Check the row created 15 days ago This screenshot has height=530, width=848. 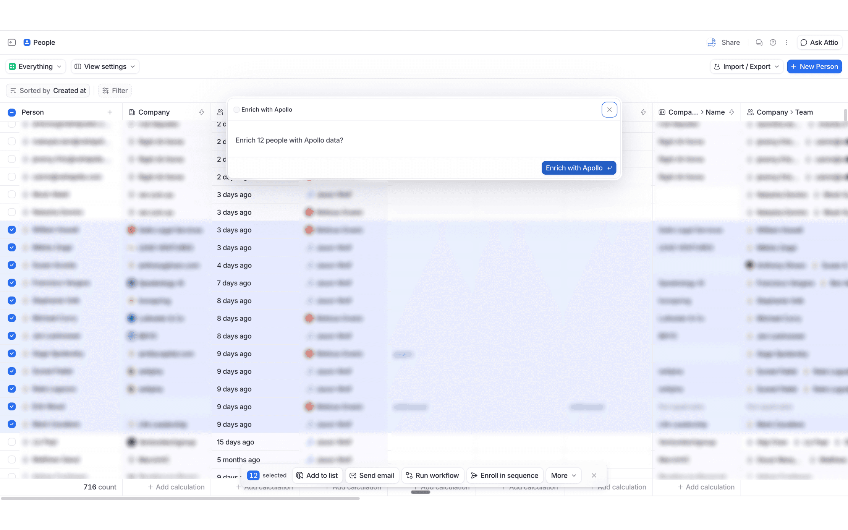(x=11, y=442)
